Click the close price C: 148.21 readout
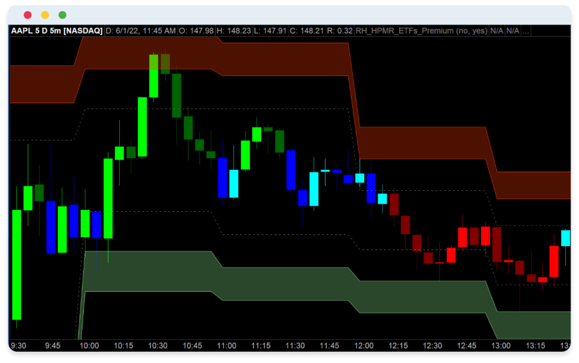579x363 pixels. click(306, 31)
